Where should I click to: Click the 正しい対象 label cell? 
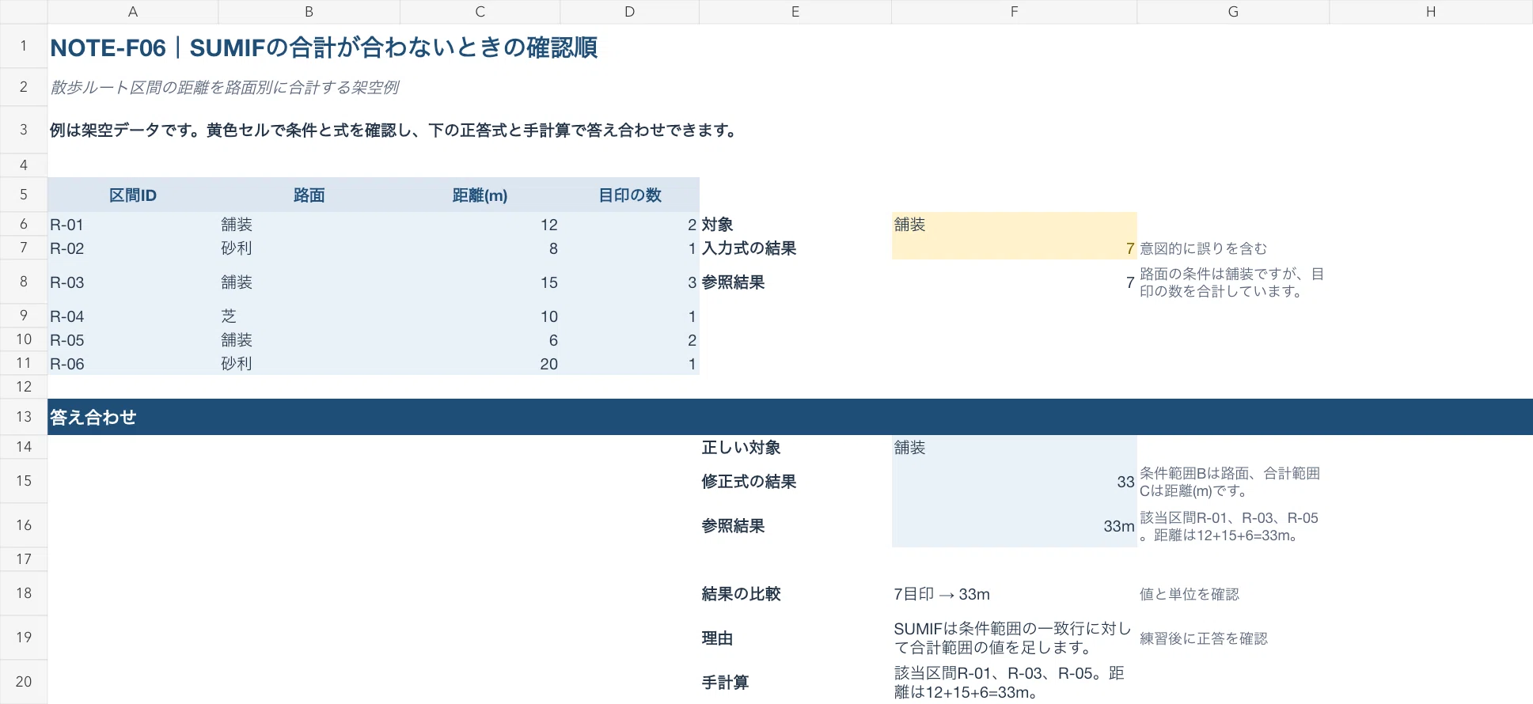795,448
